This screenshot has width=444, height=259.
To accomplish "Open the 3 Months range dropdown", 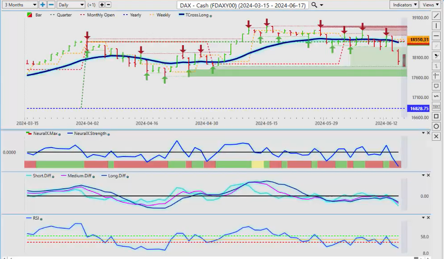I will (x=19, y=5).
